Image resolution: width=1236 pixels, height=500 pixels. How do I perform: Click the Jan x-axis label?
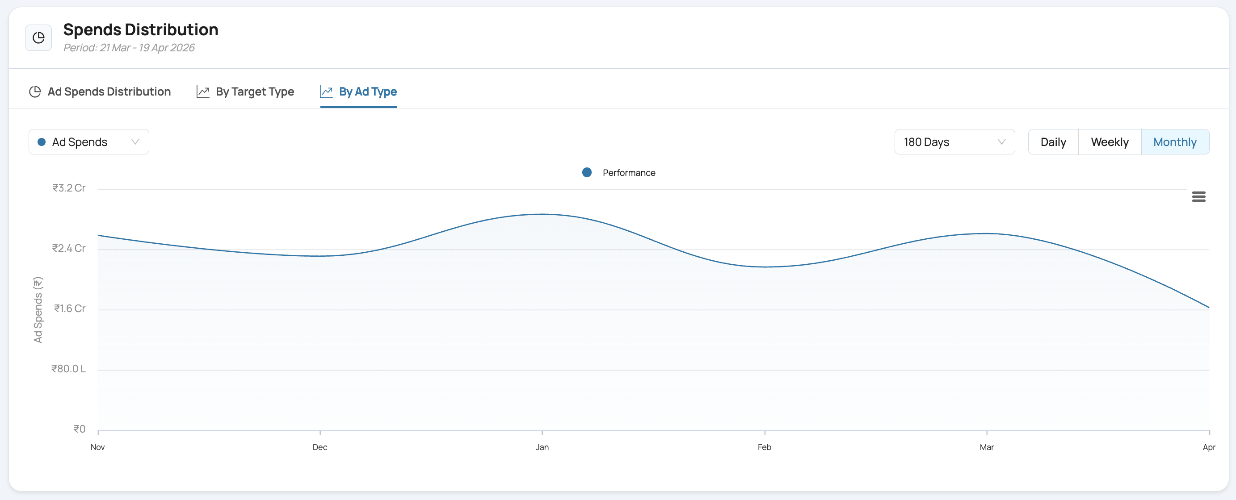[x=542, y=447]
